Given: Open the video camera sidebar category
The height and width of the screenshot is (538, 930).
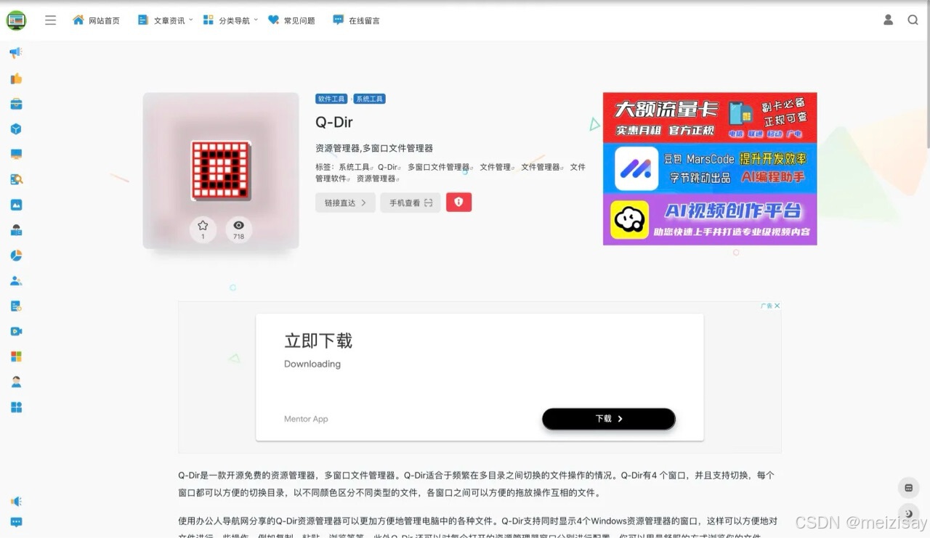Looking at the screenshot, I should pos(16,331).
